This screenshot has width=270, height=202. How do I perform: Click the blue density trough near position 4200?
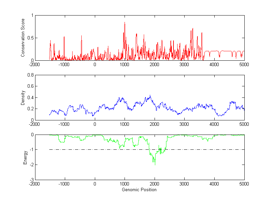tap(220, 116)
